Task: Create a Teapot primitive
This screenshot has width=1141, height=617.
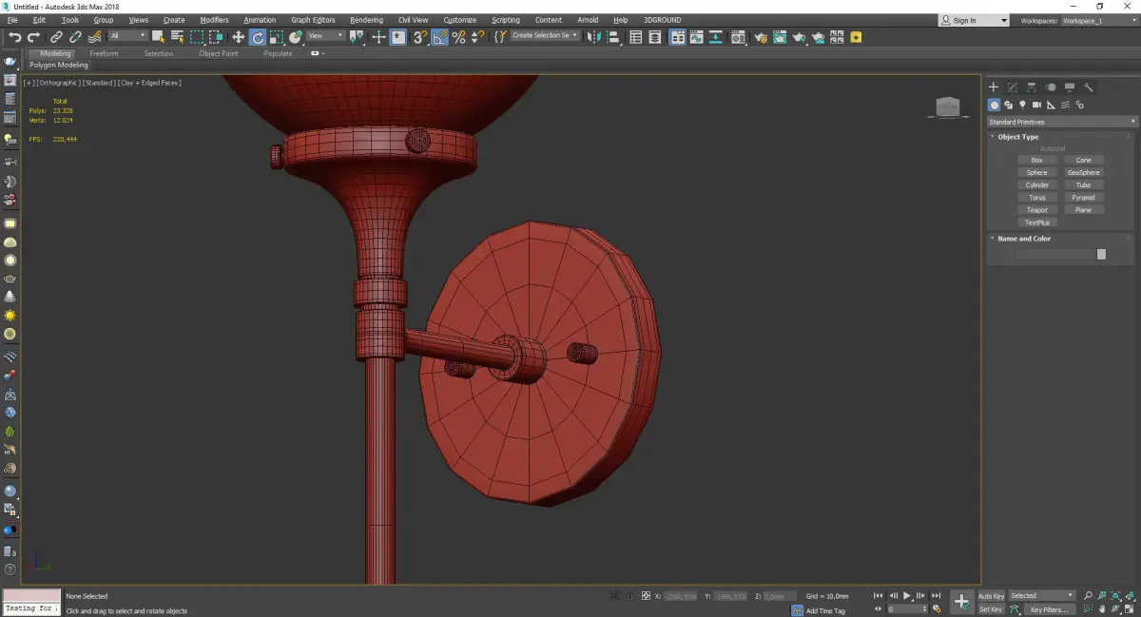Action: point(1036,210)
